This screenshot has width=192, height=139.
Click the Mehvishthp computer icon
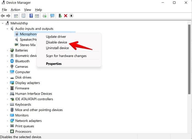coord(7,23)
